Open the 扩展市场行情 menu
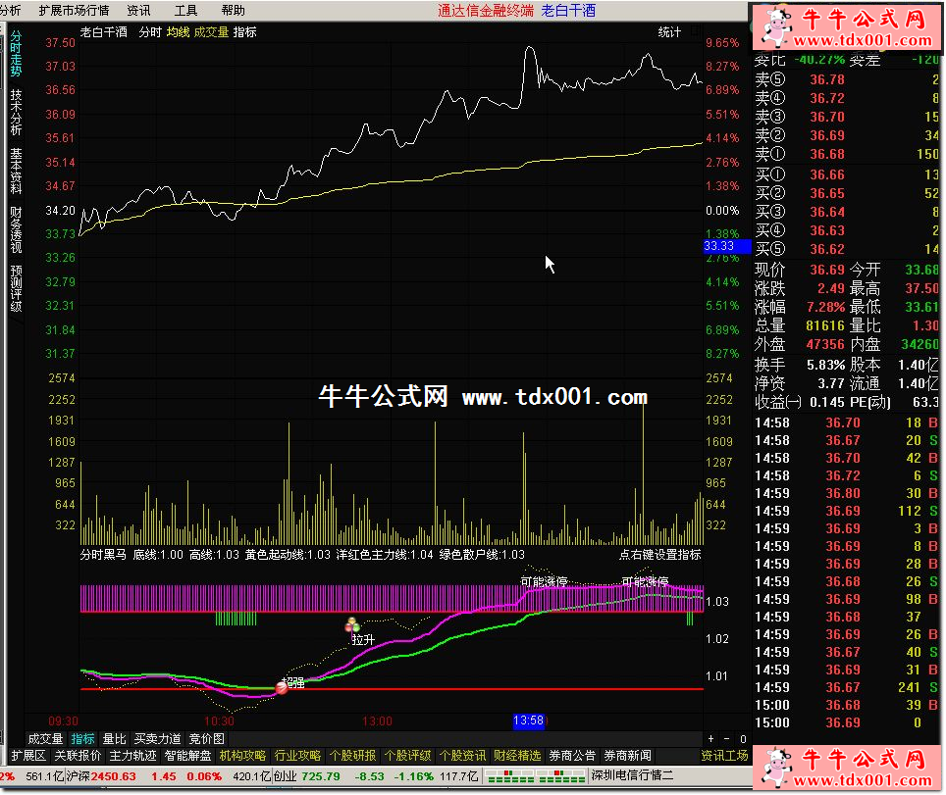 (x=74, y=10)
